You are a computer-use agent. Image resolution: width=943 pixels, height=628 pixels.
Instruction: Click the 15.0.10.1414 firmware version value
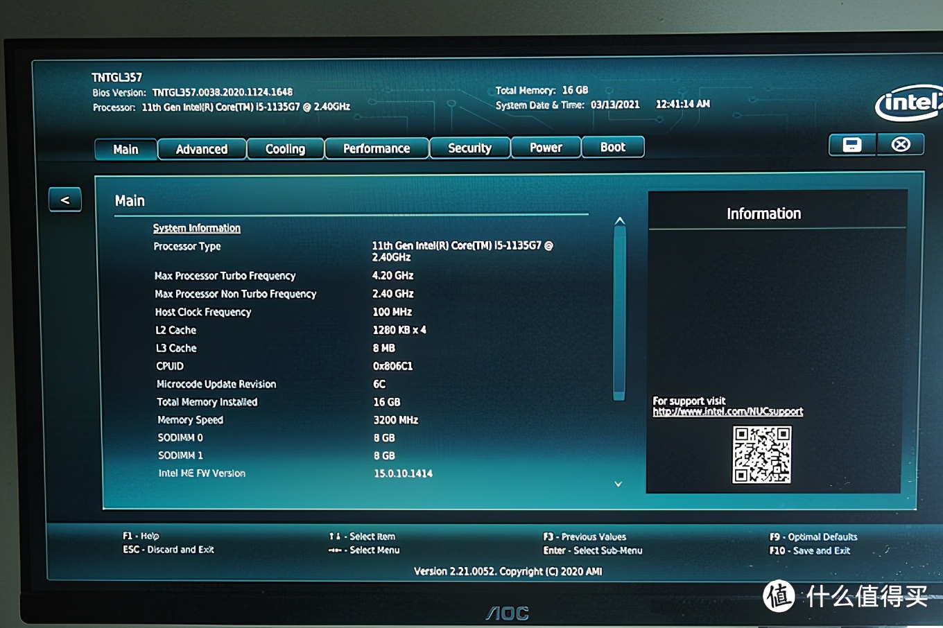click(404, 473)
